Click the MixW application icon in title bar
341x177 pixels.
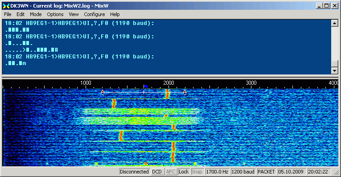coord(6,6)
